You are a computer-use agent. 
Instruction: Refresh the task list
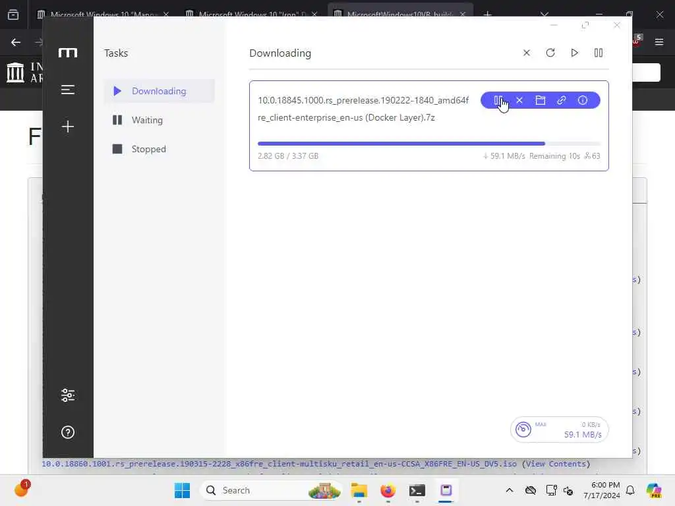click(550, 53)
